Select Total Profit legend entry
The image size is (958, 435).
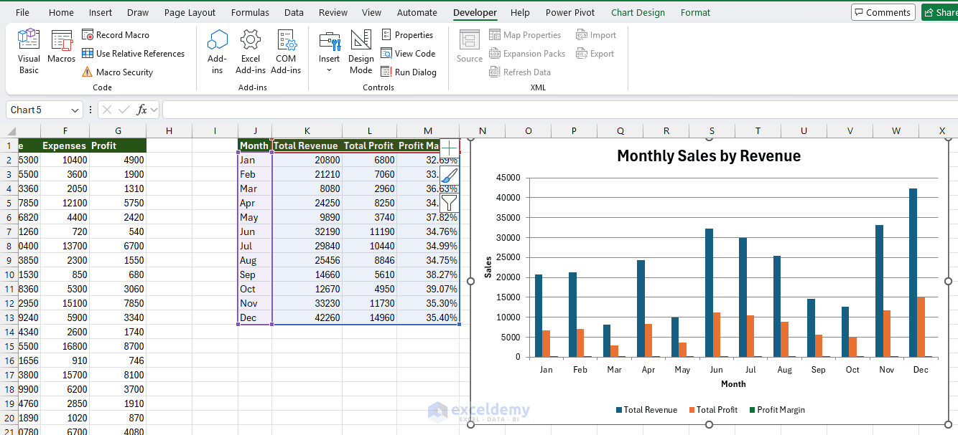(713, 410)
